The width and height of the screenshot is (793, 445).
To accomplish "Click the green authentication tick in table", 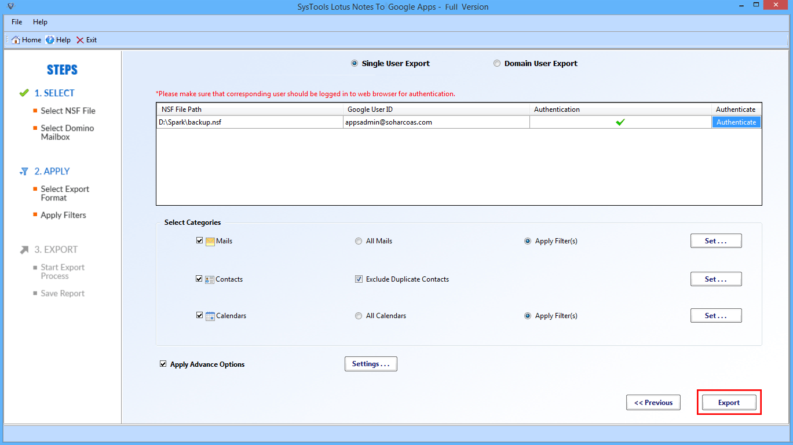I will [x=620, y=122].
